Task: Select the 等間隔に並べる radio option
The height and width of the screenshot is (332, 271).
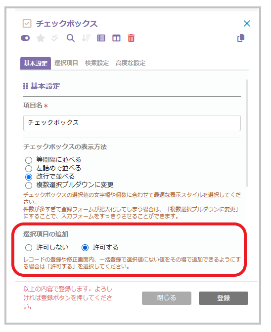Action: point(29,160)
